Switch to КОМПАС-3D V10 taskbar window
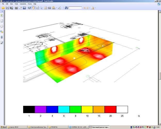The height and width of the screenshot is (129, 161). pos(79,127)
